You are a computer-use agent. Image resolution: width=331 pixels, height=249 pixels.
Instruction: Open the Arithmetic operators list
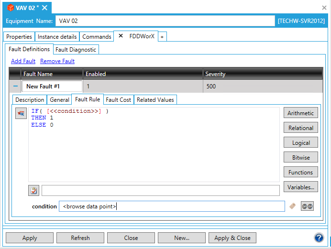click(301, 113)
